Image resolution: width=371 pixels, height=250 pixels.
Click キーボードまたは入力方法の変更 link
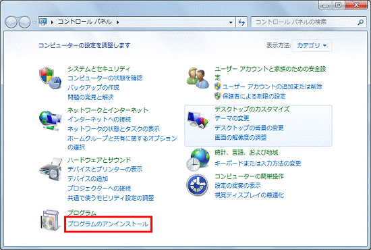258,164
